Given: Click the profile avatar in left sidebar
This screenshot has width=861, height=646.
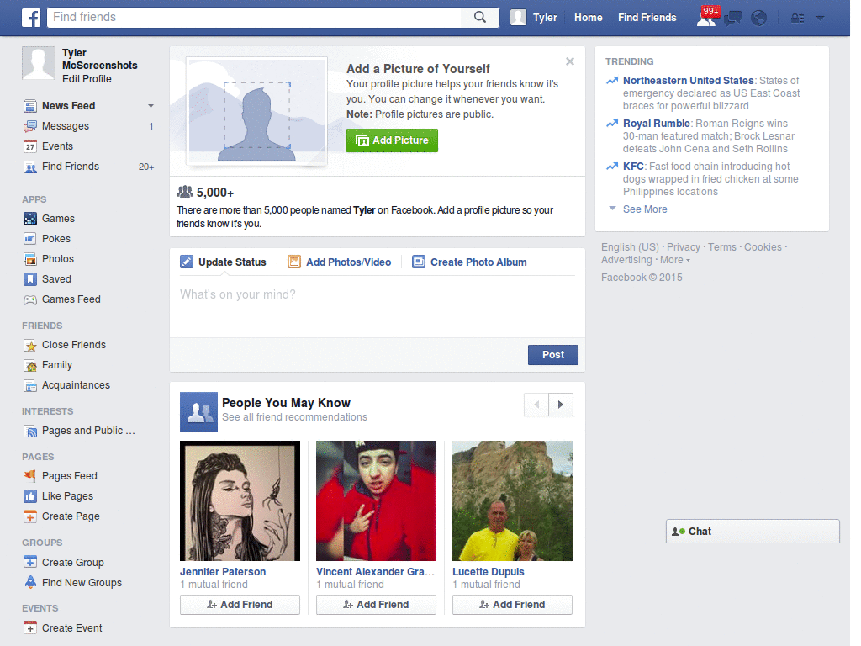Looking at the screenshot, I should coord(39,63).
